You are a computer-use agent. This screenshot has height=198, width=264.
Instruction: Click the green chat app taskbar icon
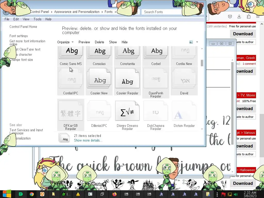click(x=21, y=194)
